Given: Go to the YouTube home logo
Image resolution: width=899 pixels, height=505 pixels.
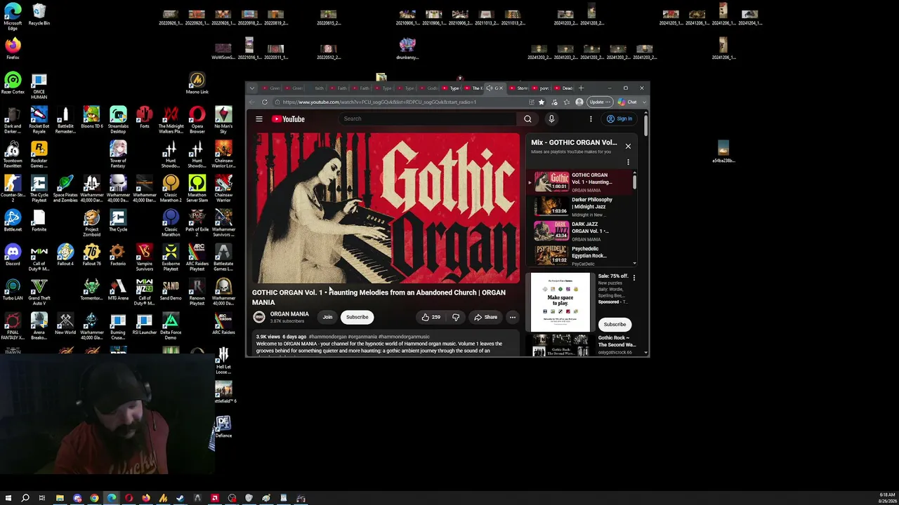Looking at the screenshot, I should 289,119.
